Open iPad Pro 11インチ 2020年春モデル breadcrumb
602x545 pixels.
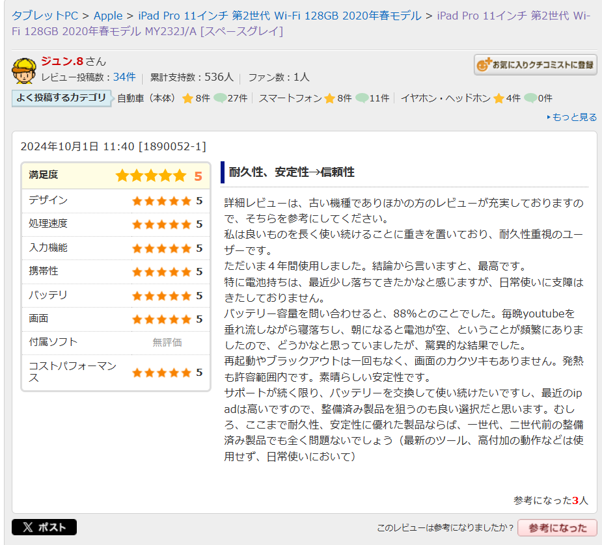click(x=279, y=16)
